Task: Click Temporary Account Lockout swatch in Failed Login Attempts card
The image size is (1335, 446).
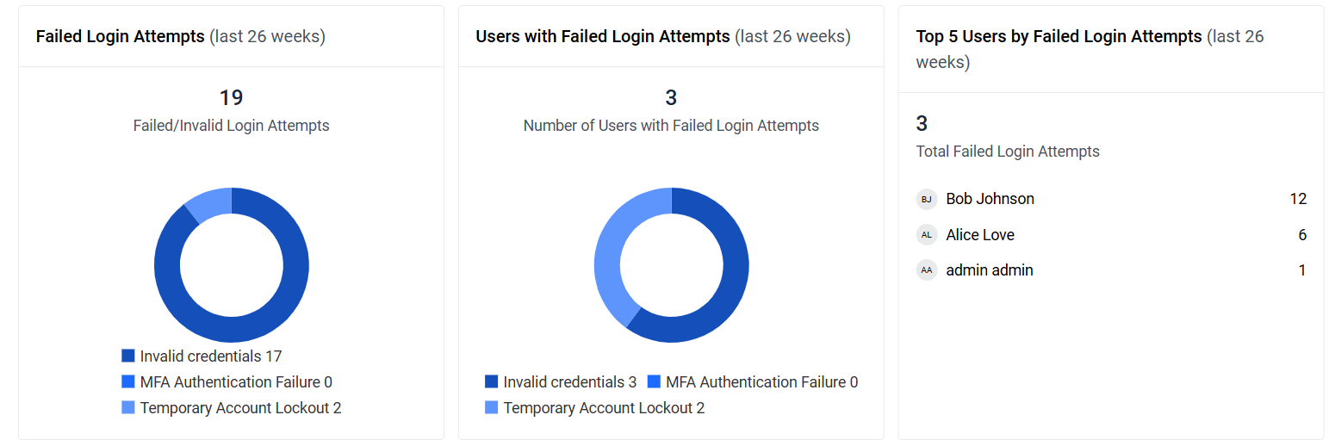Action: [128, 407]
